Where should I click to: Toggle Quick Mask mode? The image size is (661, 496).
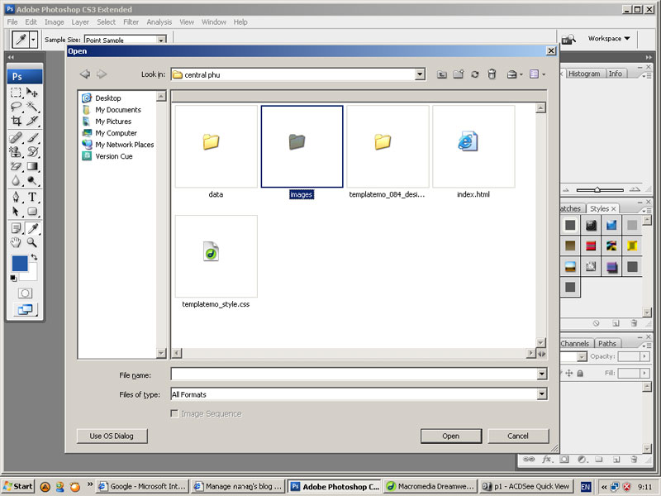25,293
